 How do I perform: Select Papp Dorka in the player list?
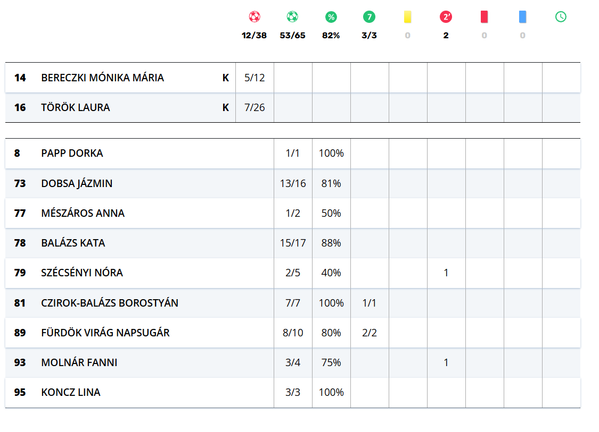[72, 153]
